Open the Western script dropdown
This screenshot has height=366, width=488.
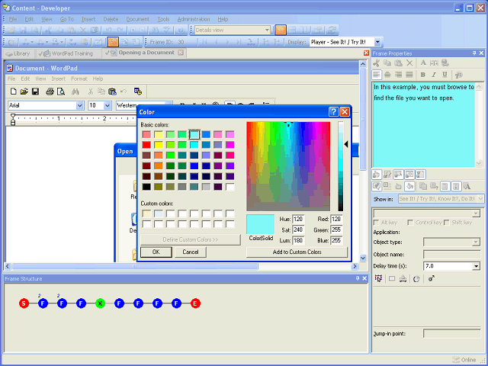pos(169,104)
